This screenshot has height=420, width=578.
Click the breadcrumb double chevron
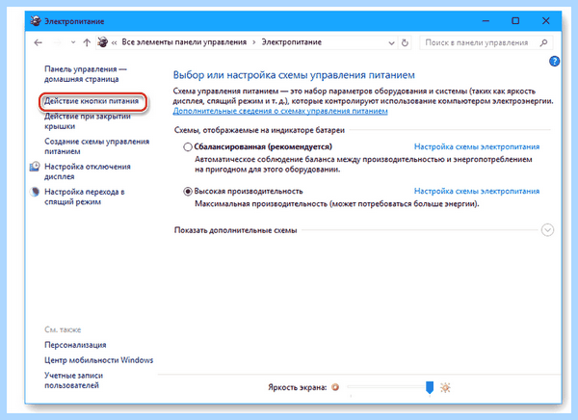pyautogui.click(x=115, y=42)
